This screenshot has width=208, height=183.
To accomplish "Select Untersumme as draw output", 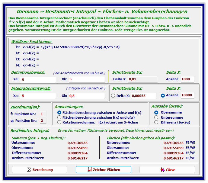I will [x=156, y=117].
